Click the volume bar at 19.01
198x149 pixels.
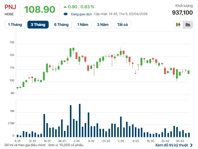pyautogui.click(x=44, y=125)
